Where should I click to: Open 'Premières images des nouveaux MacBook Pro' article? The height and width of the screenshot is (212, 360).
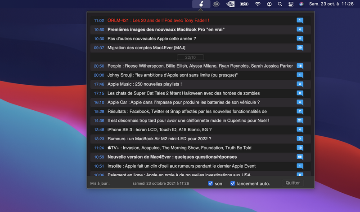point(166,30)
